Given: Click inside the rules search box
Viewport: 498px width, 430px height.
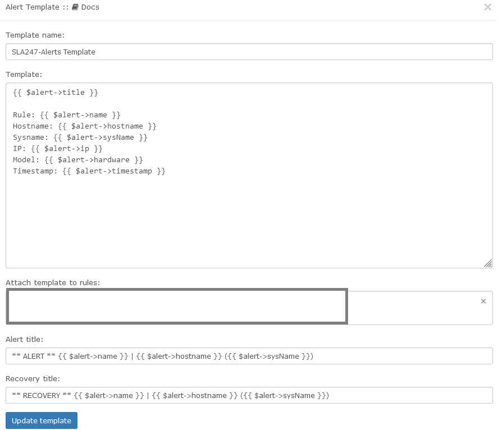Looking at the screenshot, I should tap(177, 307).
